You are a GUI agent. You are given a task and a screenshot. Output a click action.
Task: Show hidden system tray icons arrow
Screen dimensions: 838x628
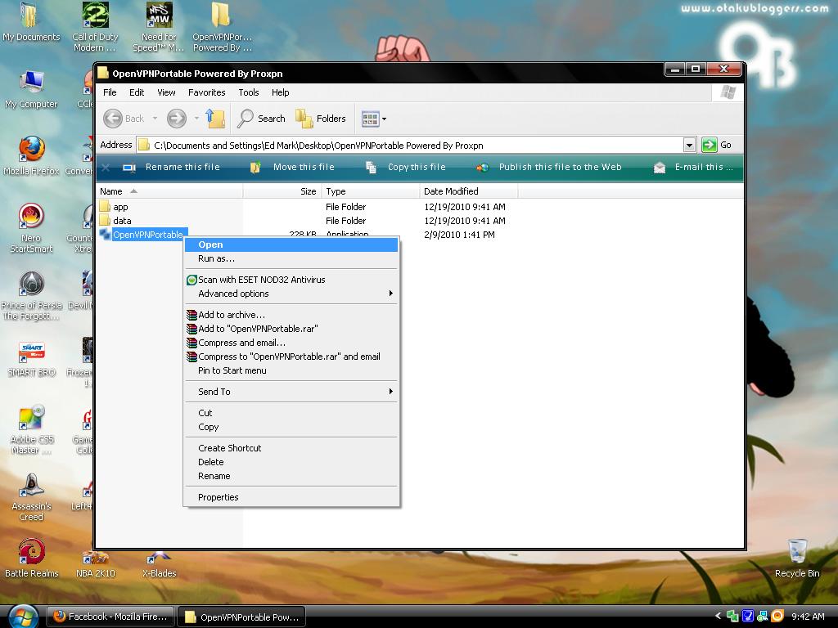(718, 617)
